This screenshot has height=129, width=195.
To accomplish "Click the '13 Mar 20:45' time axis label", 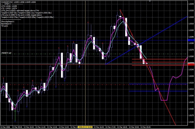I will [146, 127].
